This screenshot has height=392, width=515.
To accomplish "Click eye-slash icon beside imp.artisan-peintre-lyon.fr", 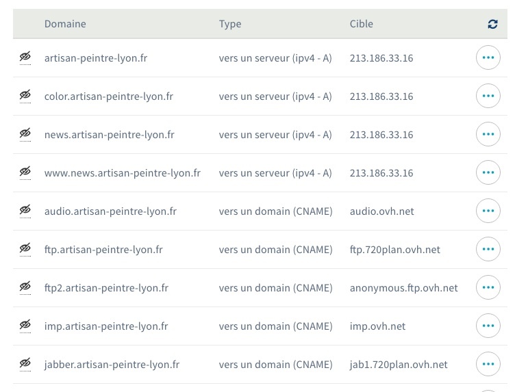I will [x=25, y=326].
